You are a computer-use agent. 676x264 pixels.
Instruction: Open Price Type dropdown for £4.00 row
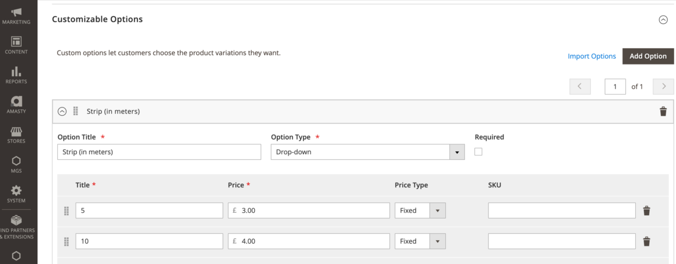click(x=420, y=241)
